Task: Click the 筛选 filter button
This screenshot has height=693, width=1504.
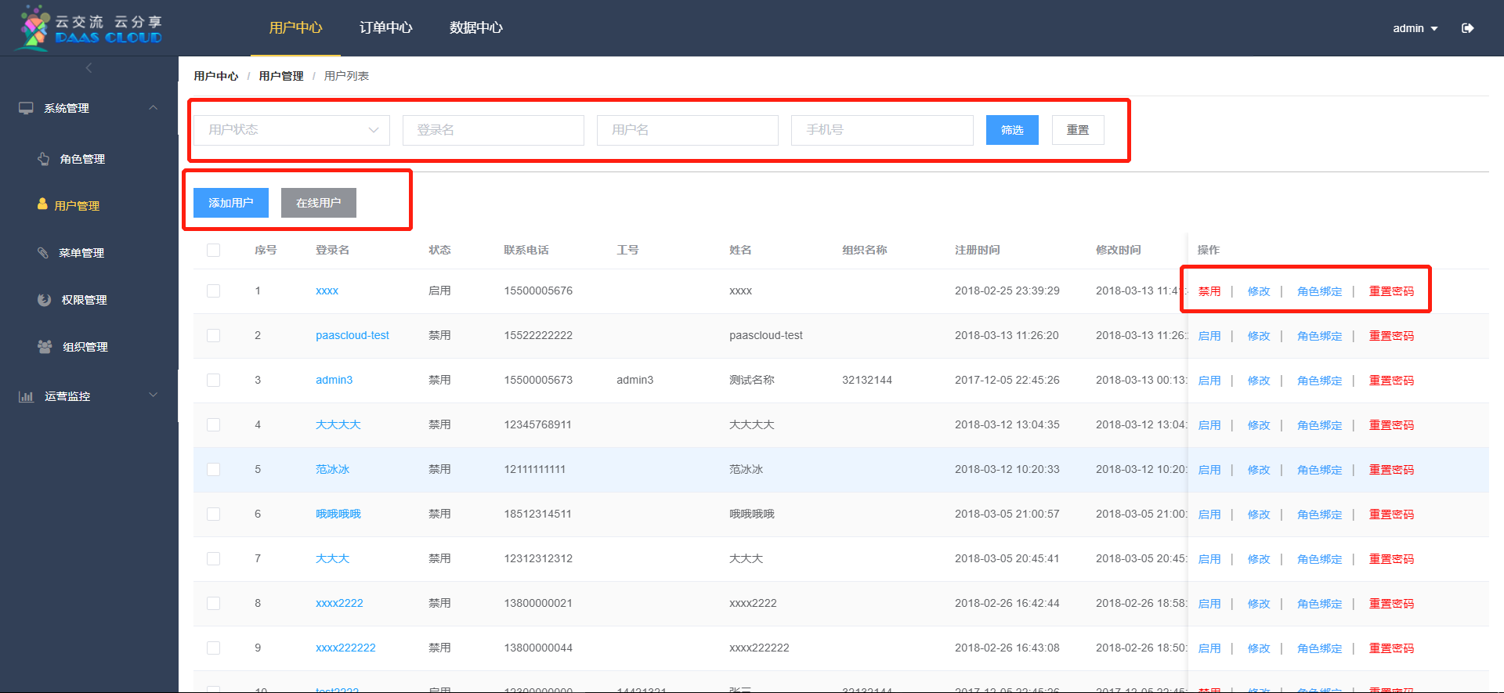Action: coord(1012,130)
